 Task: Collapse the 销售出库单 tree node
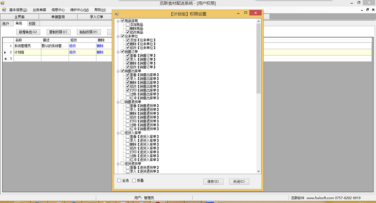point(118,71)
